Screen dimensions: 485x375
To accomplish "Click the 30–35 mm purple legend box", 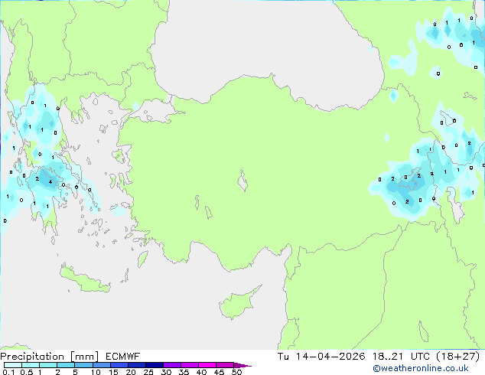I will pos(172,365).
